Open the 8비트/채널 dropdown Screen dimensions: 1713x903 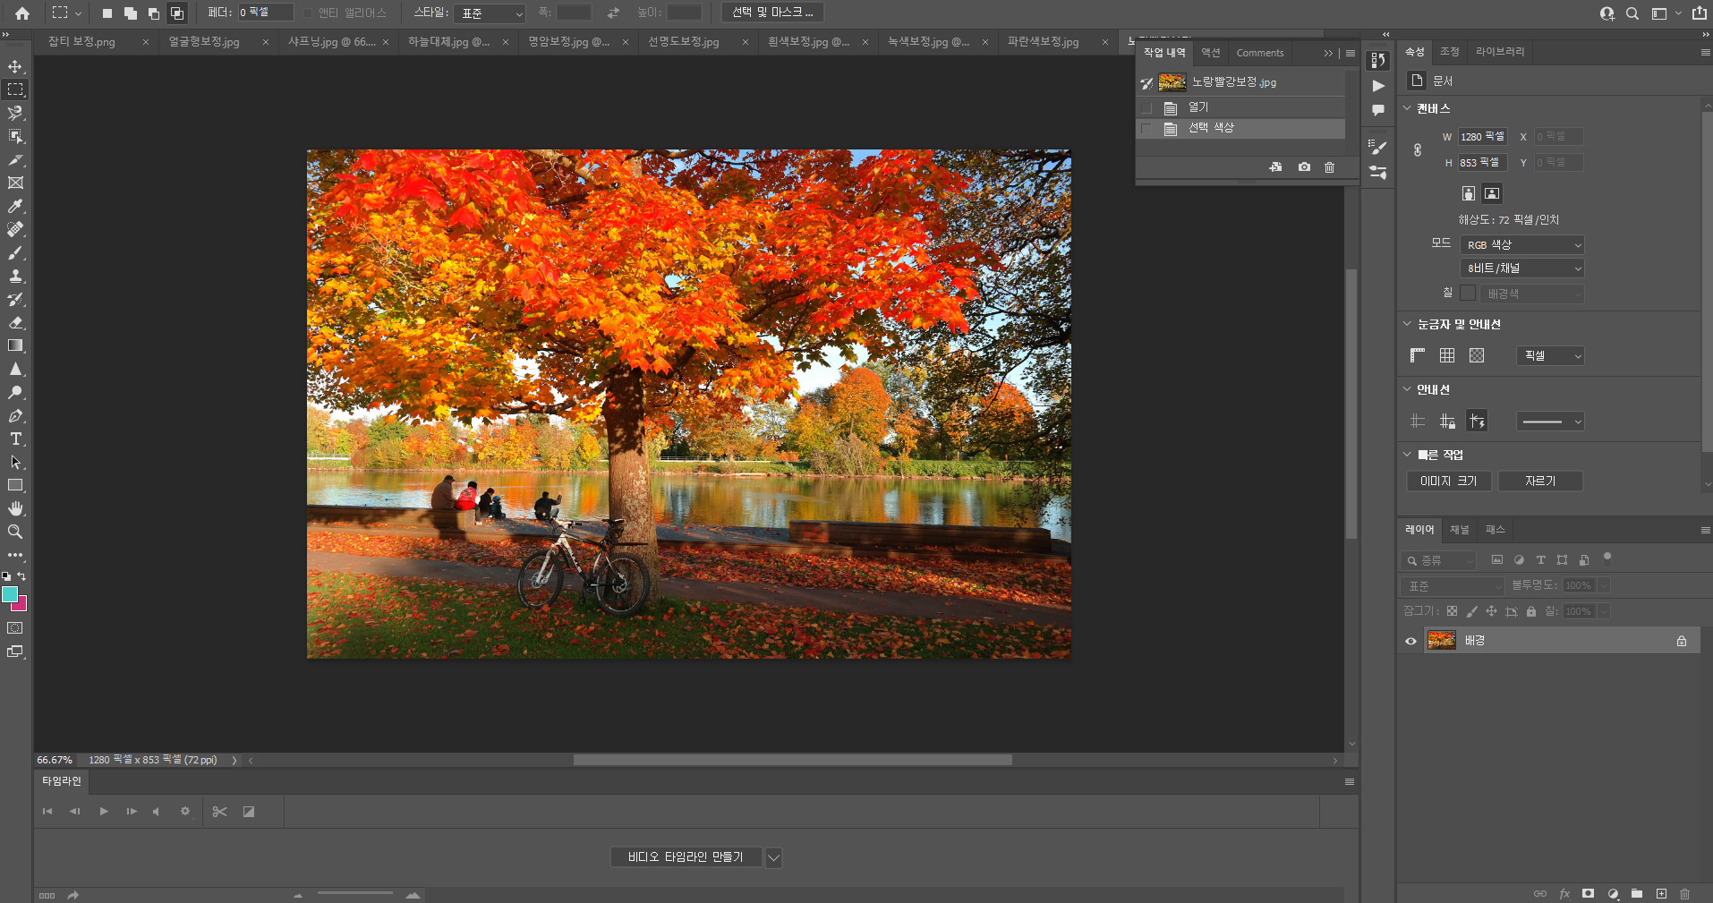(1522, 268)
